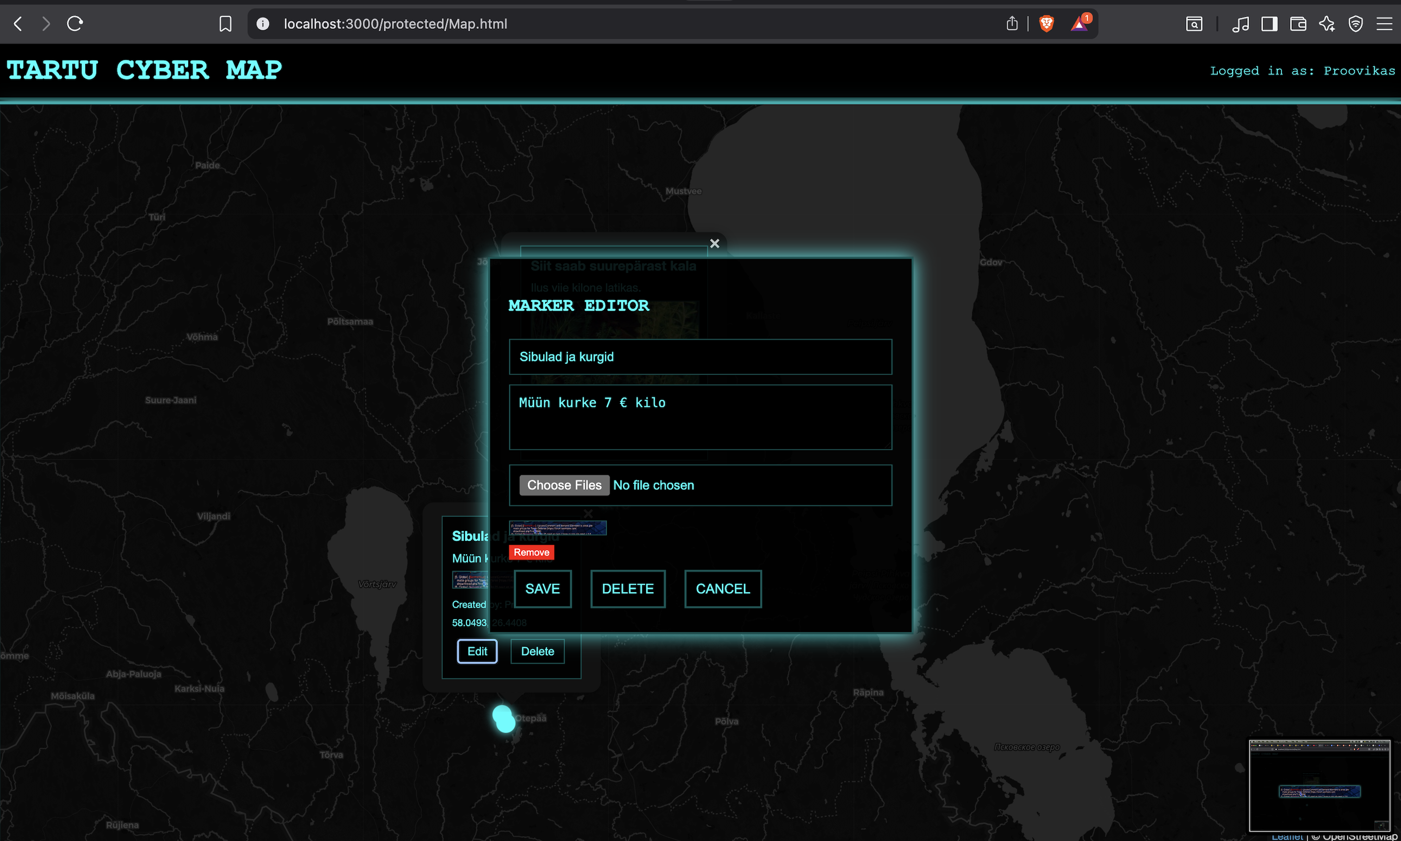Viewport: 1401px width, 841px height.
Task: Open Brave Shields lion icon
Action: point(1047,24)
